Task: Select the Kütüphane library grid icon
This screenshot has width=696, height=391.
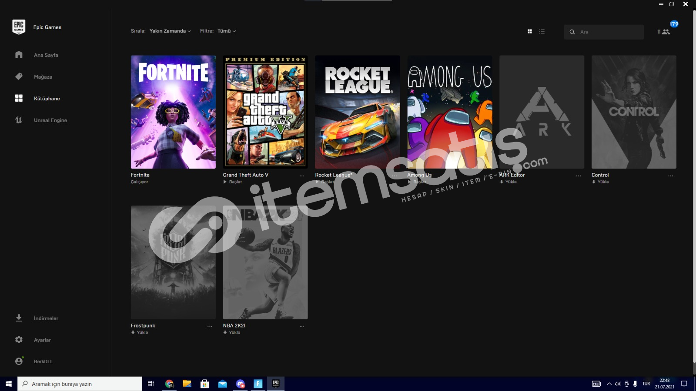Action: 19,98
